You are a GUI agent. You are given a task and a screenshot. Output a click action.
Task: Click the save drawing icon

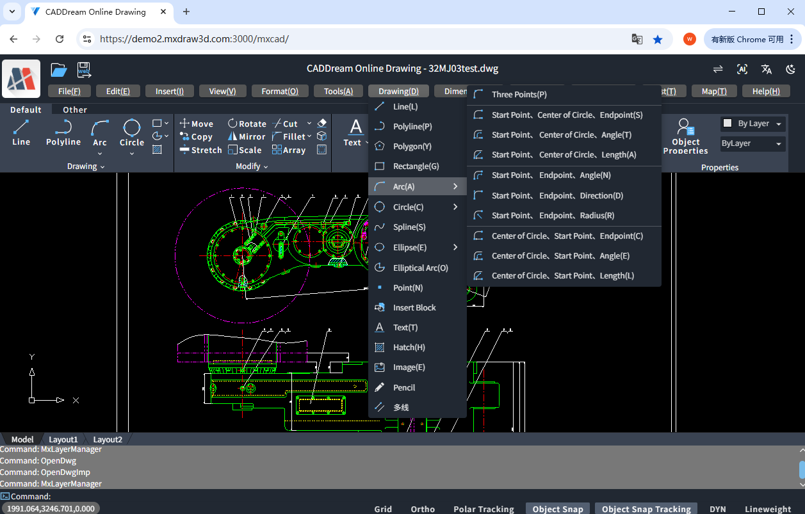click(x=84, y=70)
